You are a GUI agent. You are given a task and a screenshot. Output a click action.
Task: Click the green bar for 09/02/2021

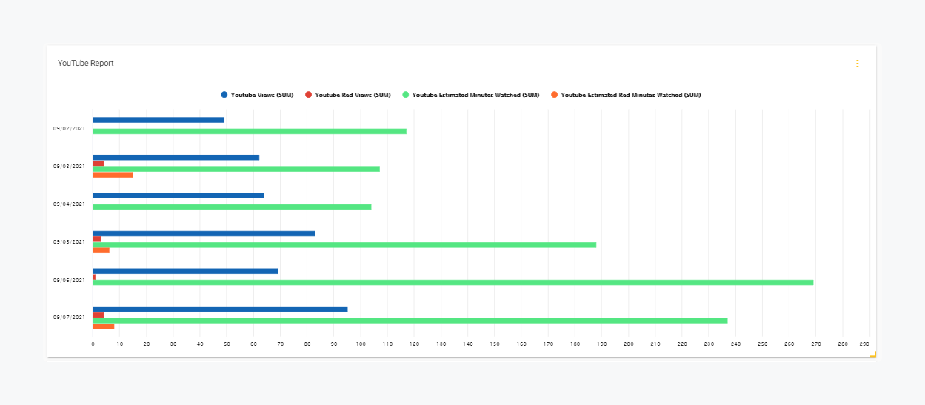(x=249, y=131)
